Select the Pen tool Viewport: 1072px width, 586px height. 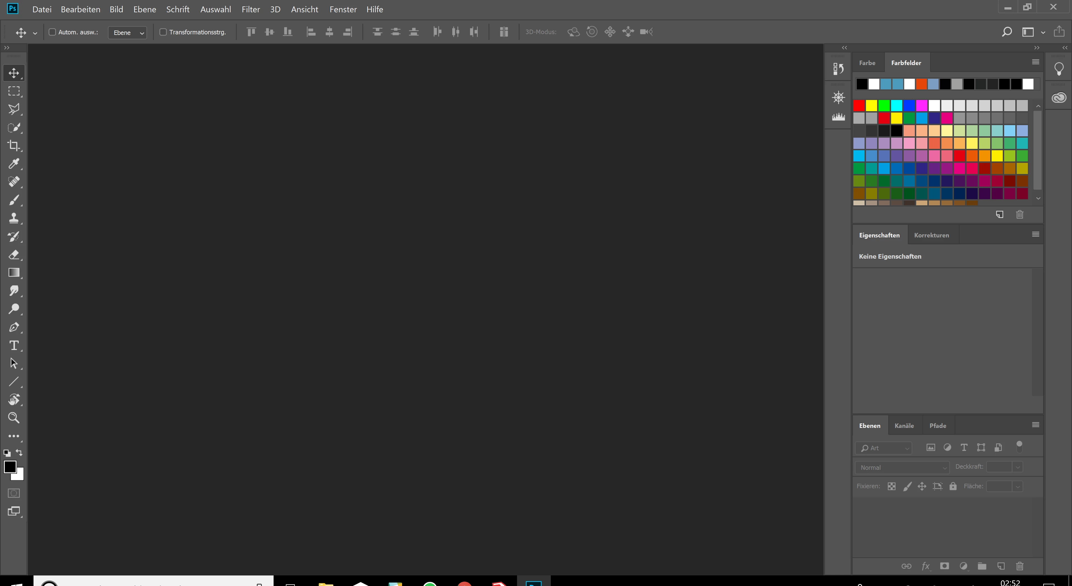14,327
